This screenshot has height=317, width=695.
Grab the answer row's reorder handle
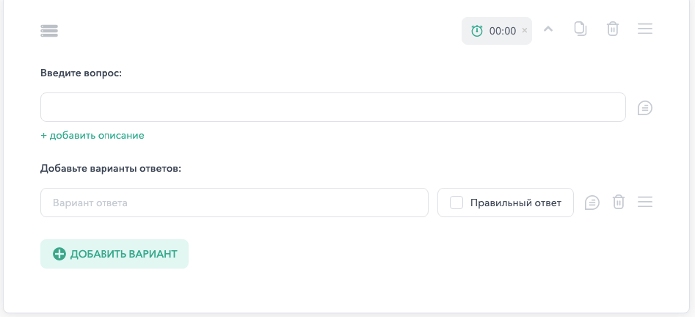[x=645, y=203]
